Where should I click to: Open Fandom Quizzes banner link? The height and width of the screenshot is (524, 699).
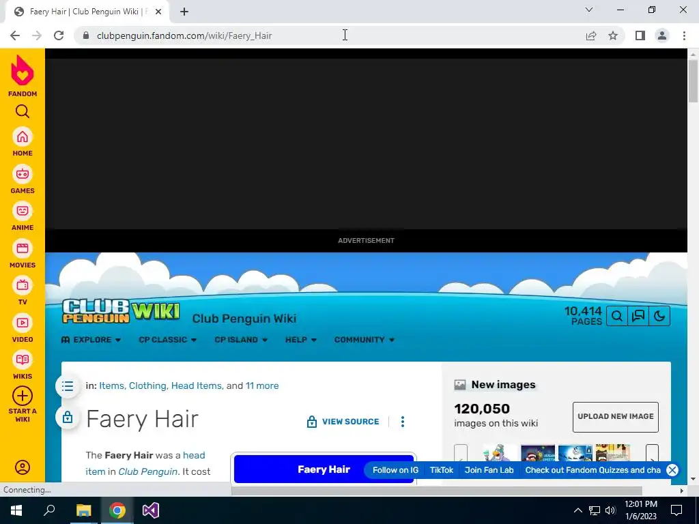click(x=593, y=470)
